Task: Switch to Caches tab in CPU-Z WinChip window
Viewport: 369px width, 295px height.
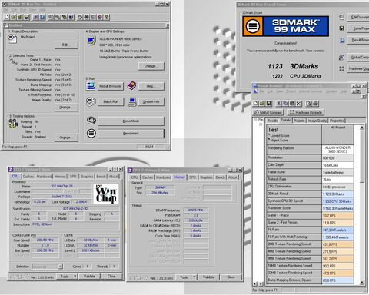Action: (28, 177)
